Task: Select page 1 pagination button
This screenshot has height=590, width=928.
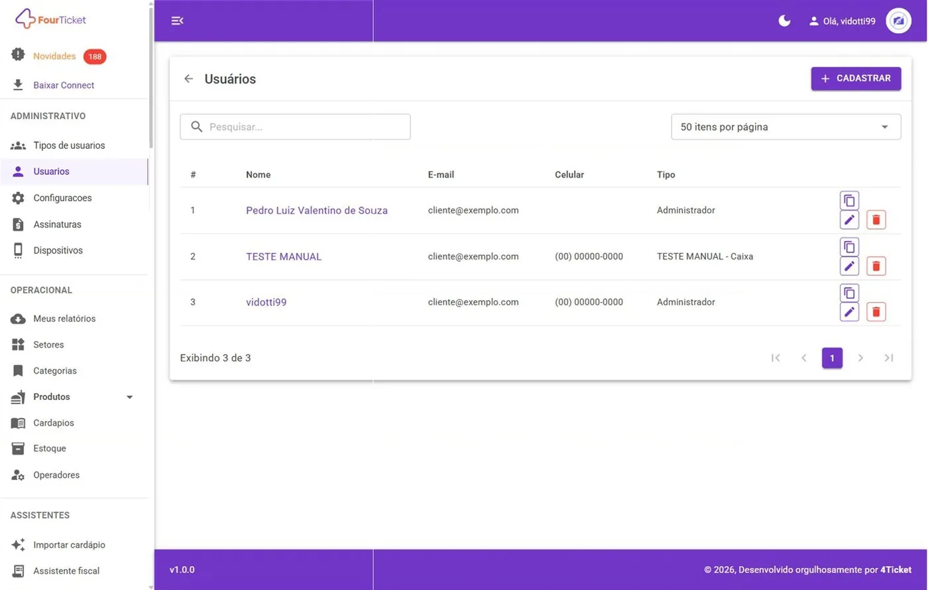Action: 832,358
